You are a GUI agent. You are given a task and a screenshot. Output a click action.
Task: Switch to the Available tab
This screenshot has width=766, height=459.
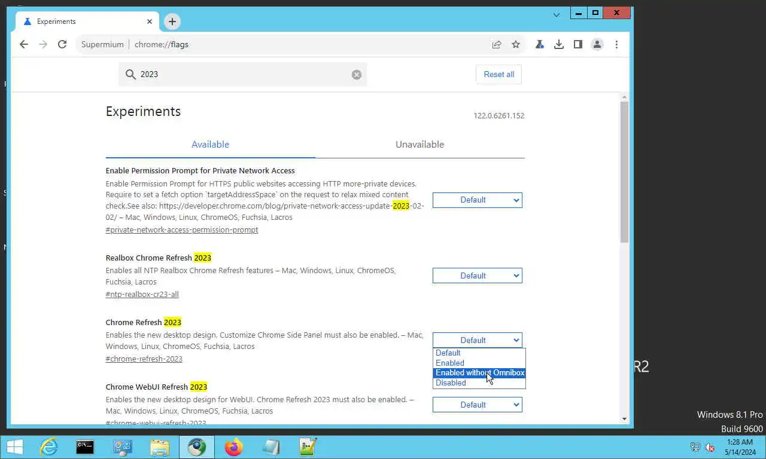click(210, 145)
